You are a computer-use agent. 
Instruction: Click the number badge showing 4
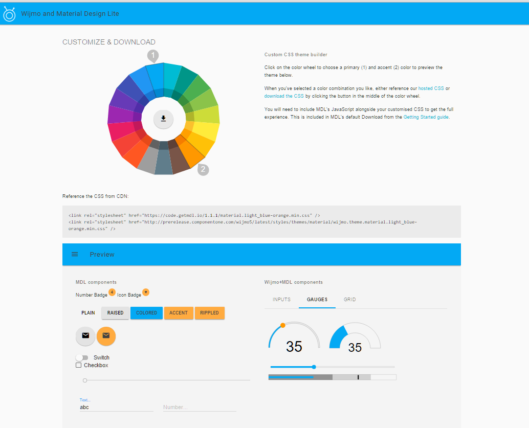112,292
